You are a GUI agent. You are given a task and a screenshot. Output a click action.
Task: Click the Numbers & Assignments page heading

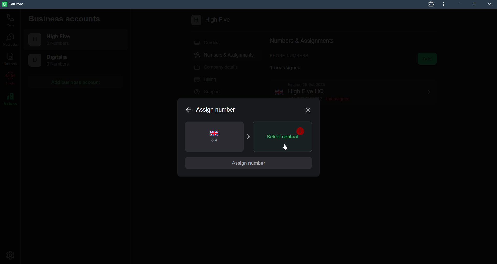pos(302,41)
